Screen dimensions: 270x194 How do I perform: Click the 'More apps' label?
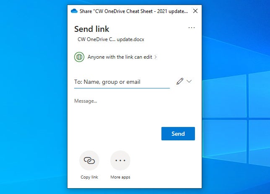click(120, 177)
